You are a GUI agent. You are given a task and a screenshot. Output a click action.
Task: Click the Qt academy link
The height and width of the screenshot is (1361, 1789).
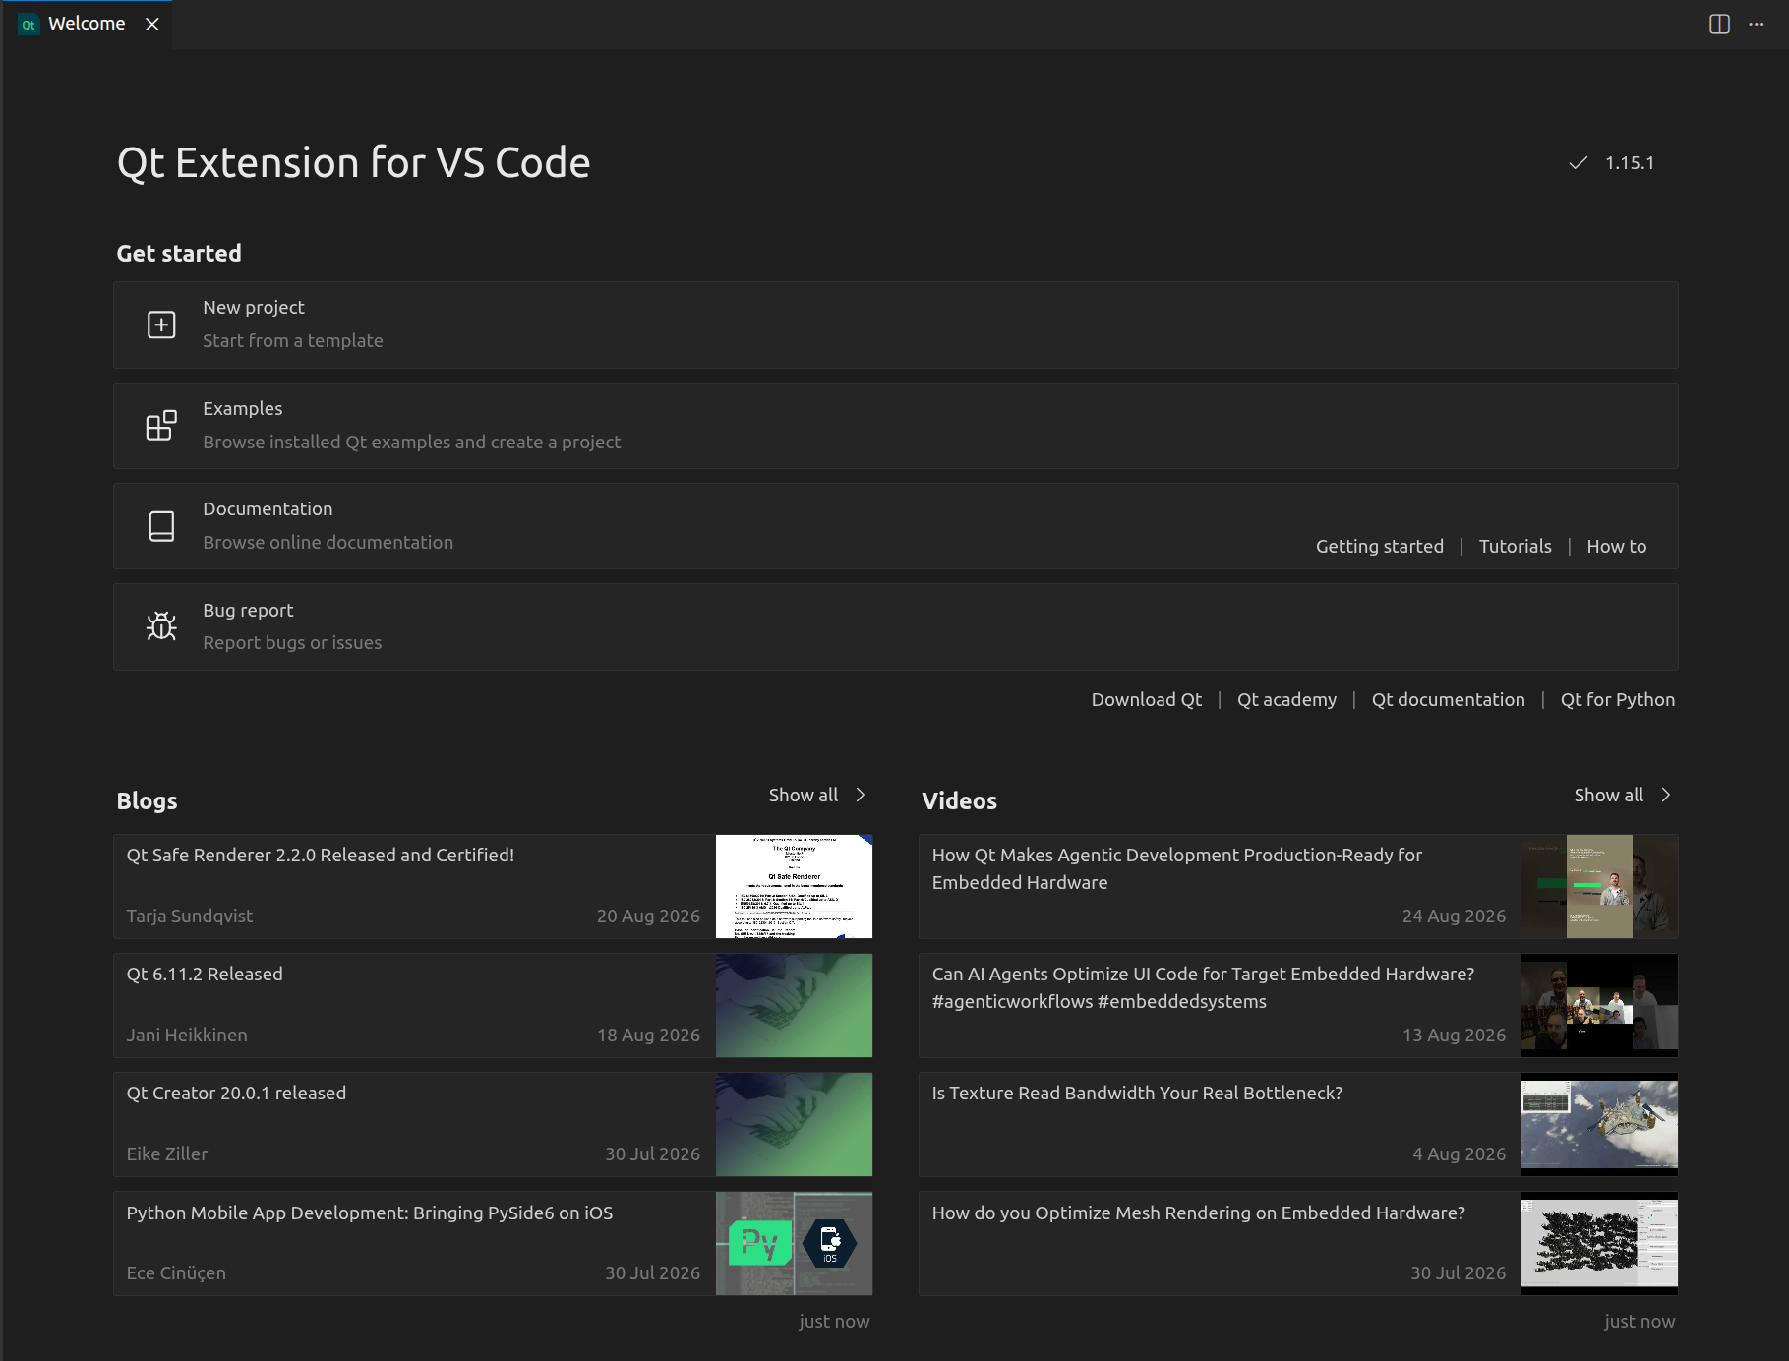click(x=1287, y=699)
